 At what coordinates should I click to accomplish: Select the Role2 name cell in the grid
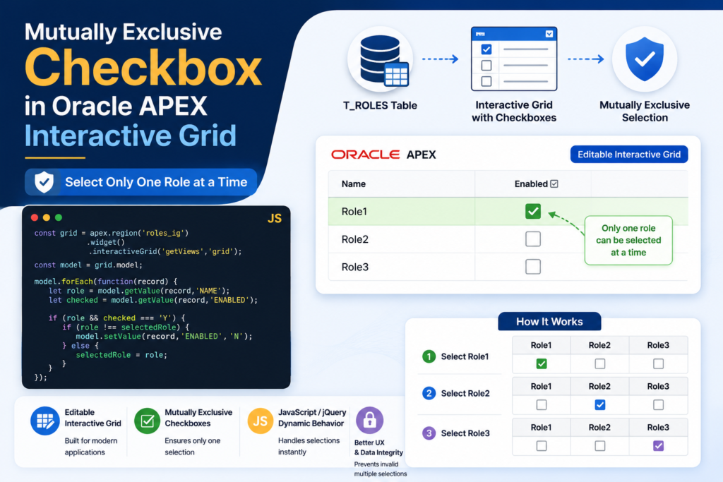pyautogui.click(x=402, y=239)
